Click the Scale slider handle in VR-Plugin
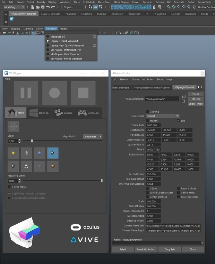The height and width of the screenshot is (264, 215). [32, 141]
